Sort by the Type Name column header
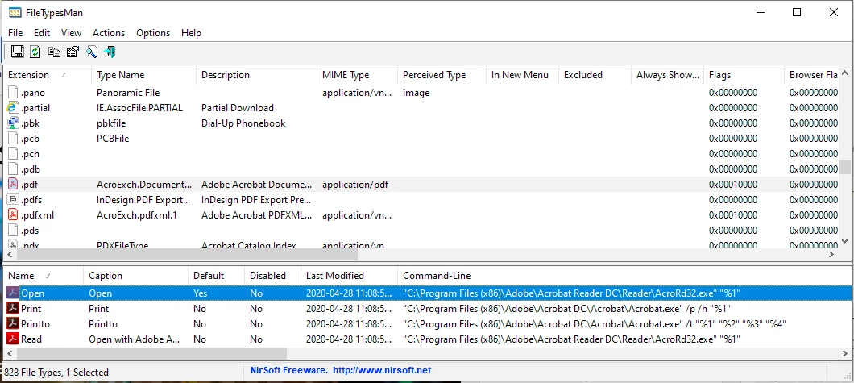This screenshot has width=854, height=383. pyautogui.click(x=143, y=75)
